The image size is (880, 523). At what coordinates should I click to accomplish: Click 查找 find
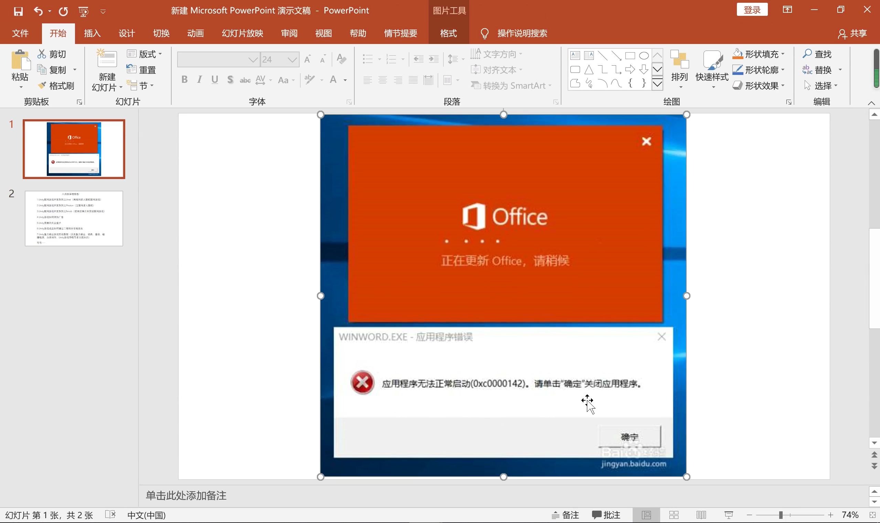[817, 54]
